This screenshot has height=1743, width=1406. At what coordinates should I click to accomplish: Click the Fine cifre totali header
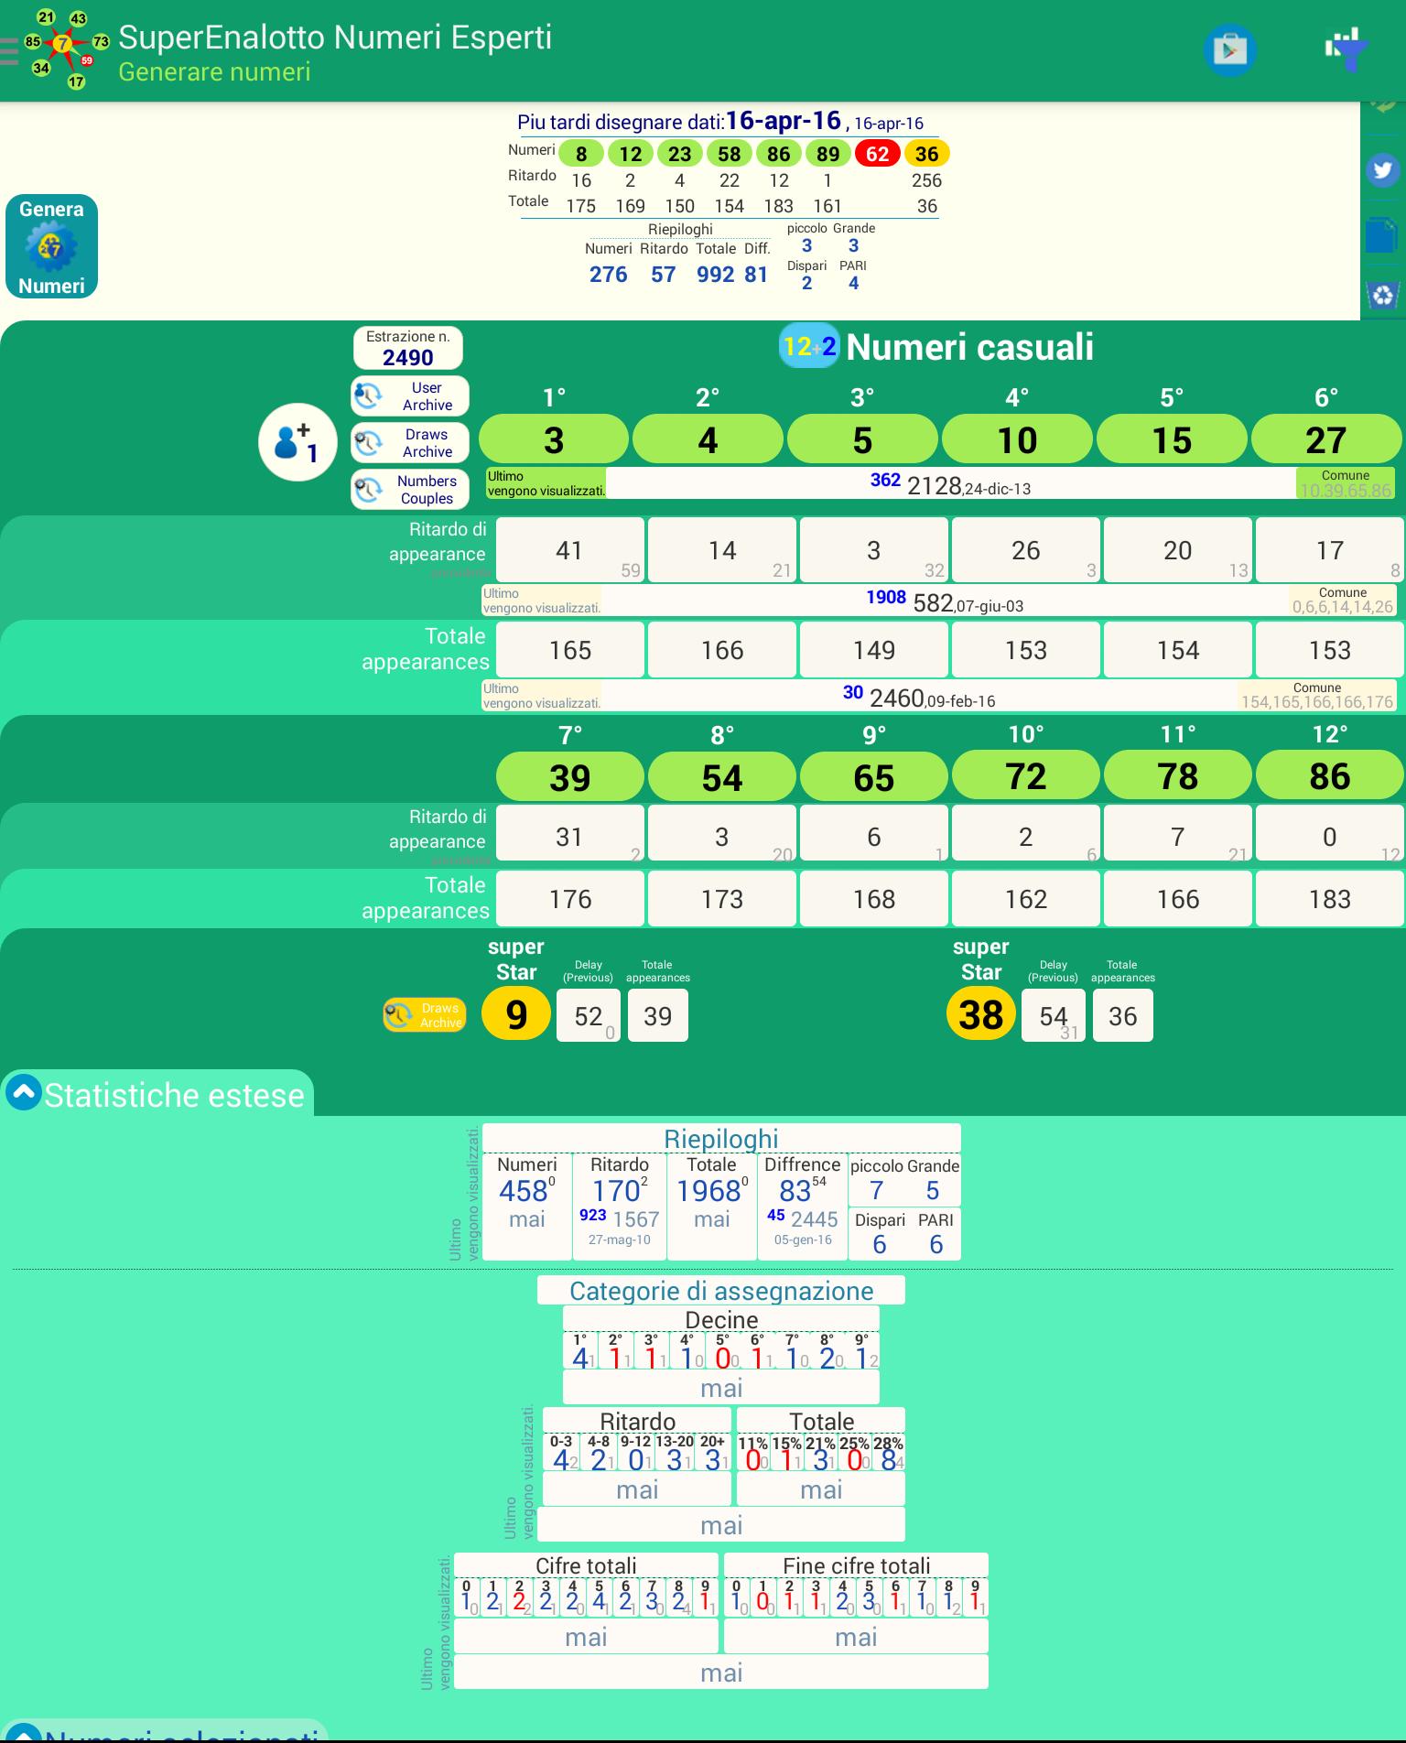point(856,1565)
